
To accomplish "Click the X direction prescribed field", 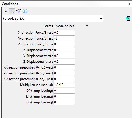I will pyautogui.click(x=64, y=67).
